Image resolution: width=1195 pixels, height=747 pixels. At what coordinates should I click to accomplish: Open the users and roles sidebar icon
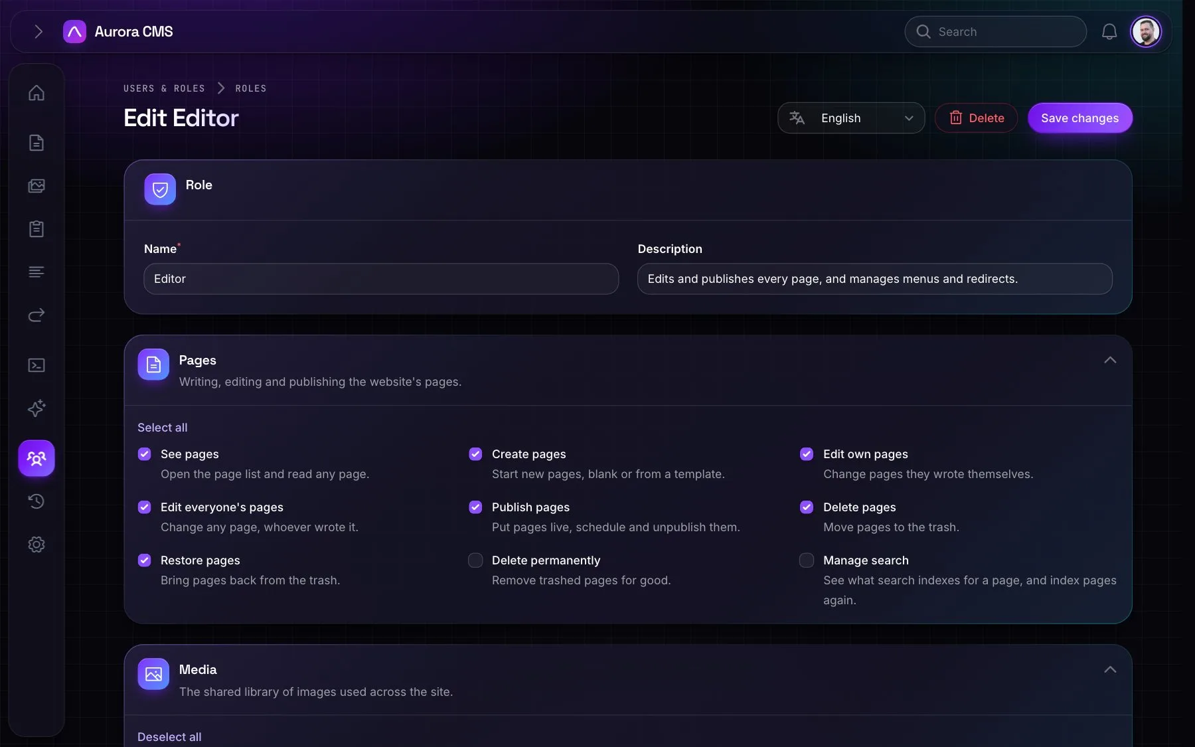[37, 458]
